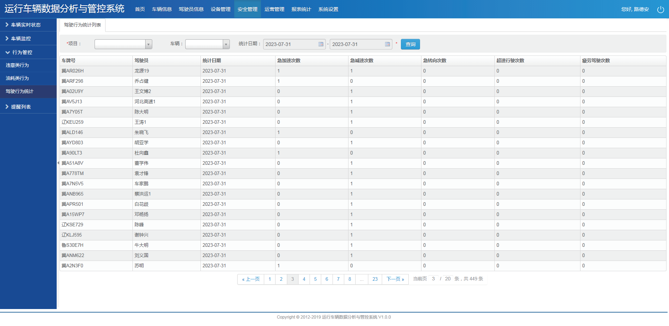Go to the 上一页 previous page
The height and width of the screenshot is (326, 669).
point(251,279)
